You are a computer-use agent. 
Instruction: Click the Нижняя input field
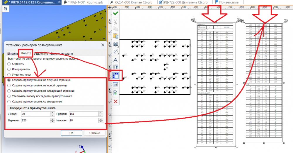coord(84,120)
